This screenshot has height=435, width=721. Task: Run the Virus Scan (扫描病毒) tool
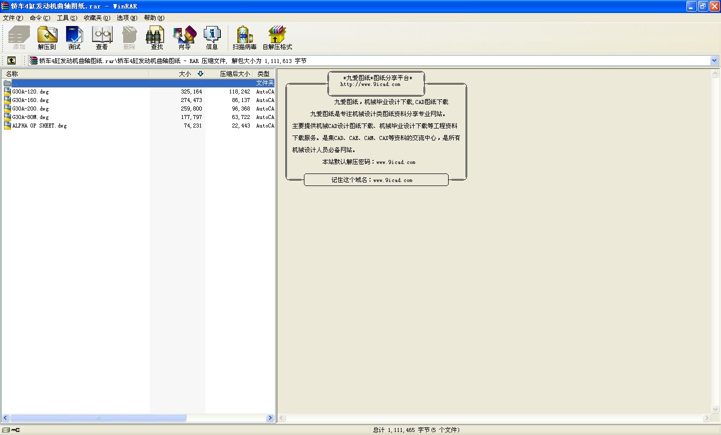(x=244, y=38)
